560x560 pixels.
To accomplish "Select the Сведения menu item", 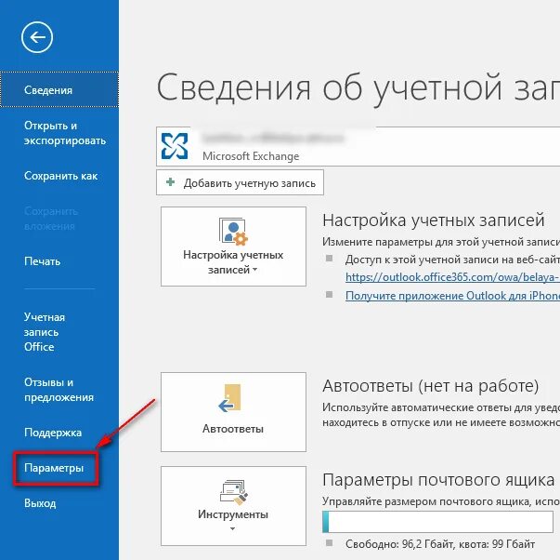I will point(59,89).
